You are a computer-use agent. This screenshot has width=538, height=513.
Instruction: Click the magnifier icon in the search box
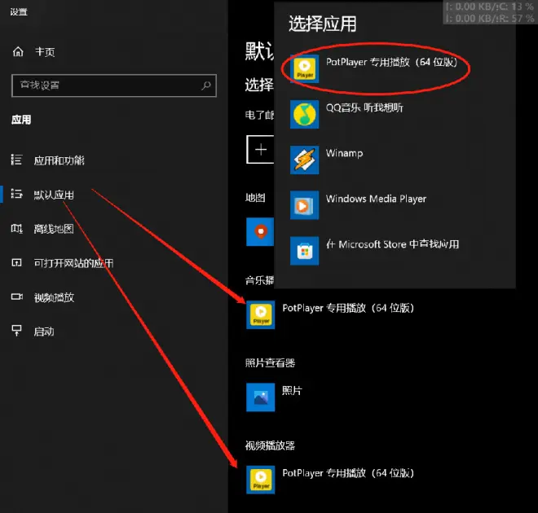(206, 85)
